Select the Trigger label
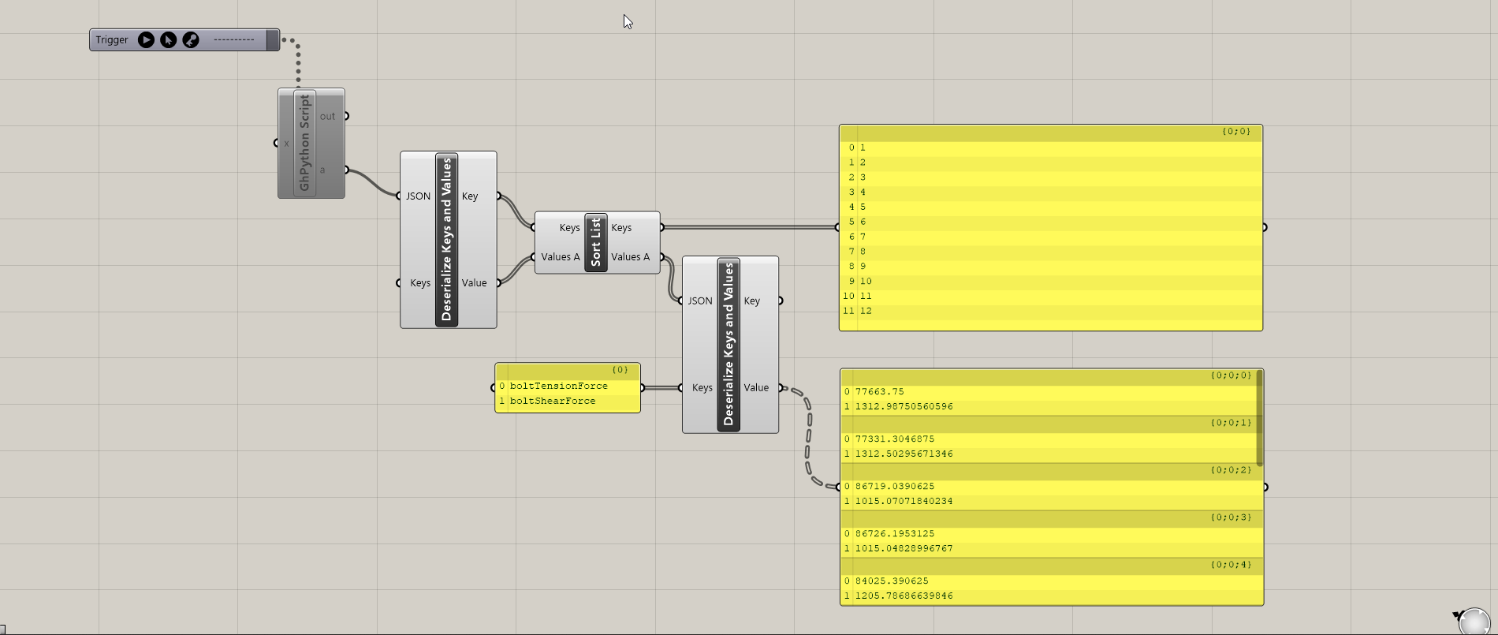1498x635 pixels. (x=112, y=39)
